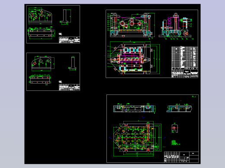
Task: Select the four-hole plate front view drawing
Action: pos(40,16)
